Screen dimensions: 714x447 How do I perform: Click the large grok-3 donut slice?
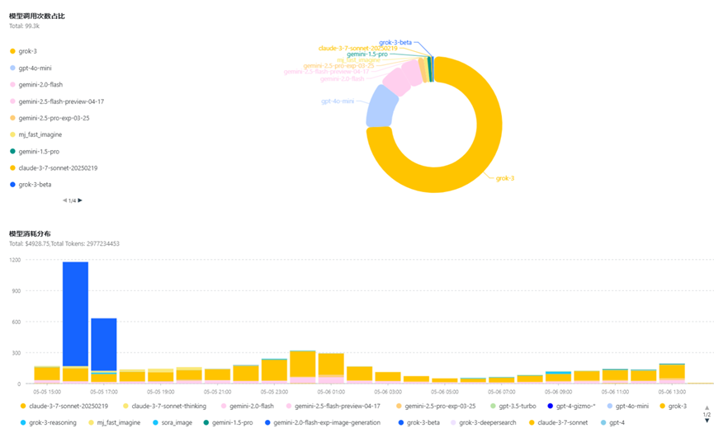click(483, 159)
